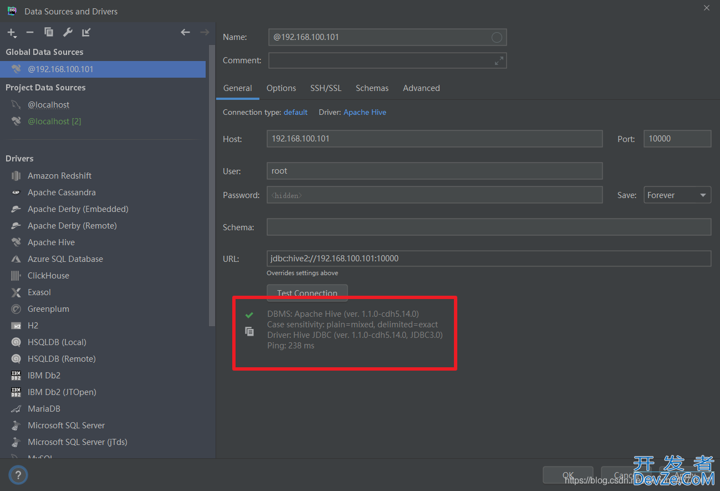Click the OK button
Screen dimensions: 720x491
pyautogui.click(x=568, y=475)
